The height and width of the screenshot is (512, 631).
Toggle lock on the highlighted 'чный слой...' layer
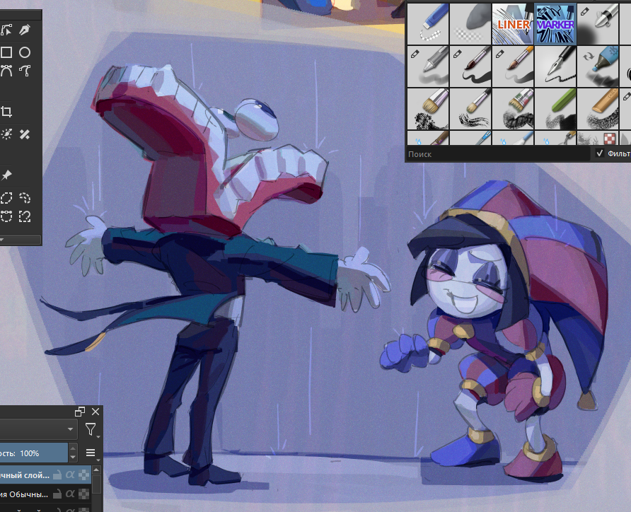pyautogui.click(x=57, y=475)
